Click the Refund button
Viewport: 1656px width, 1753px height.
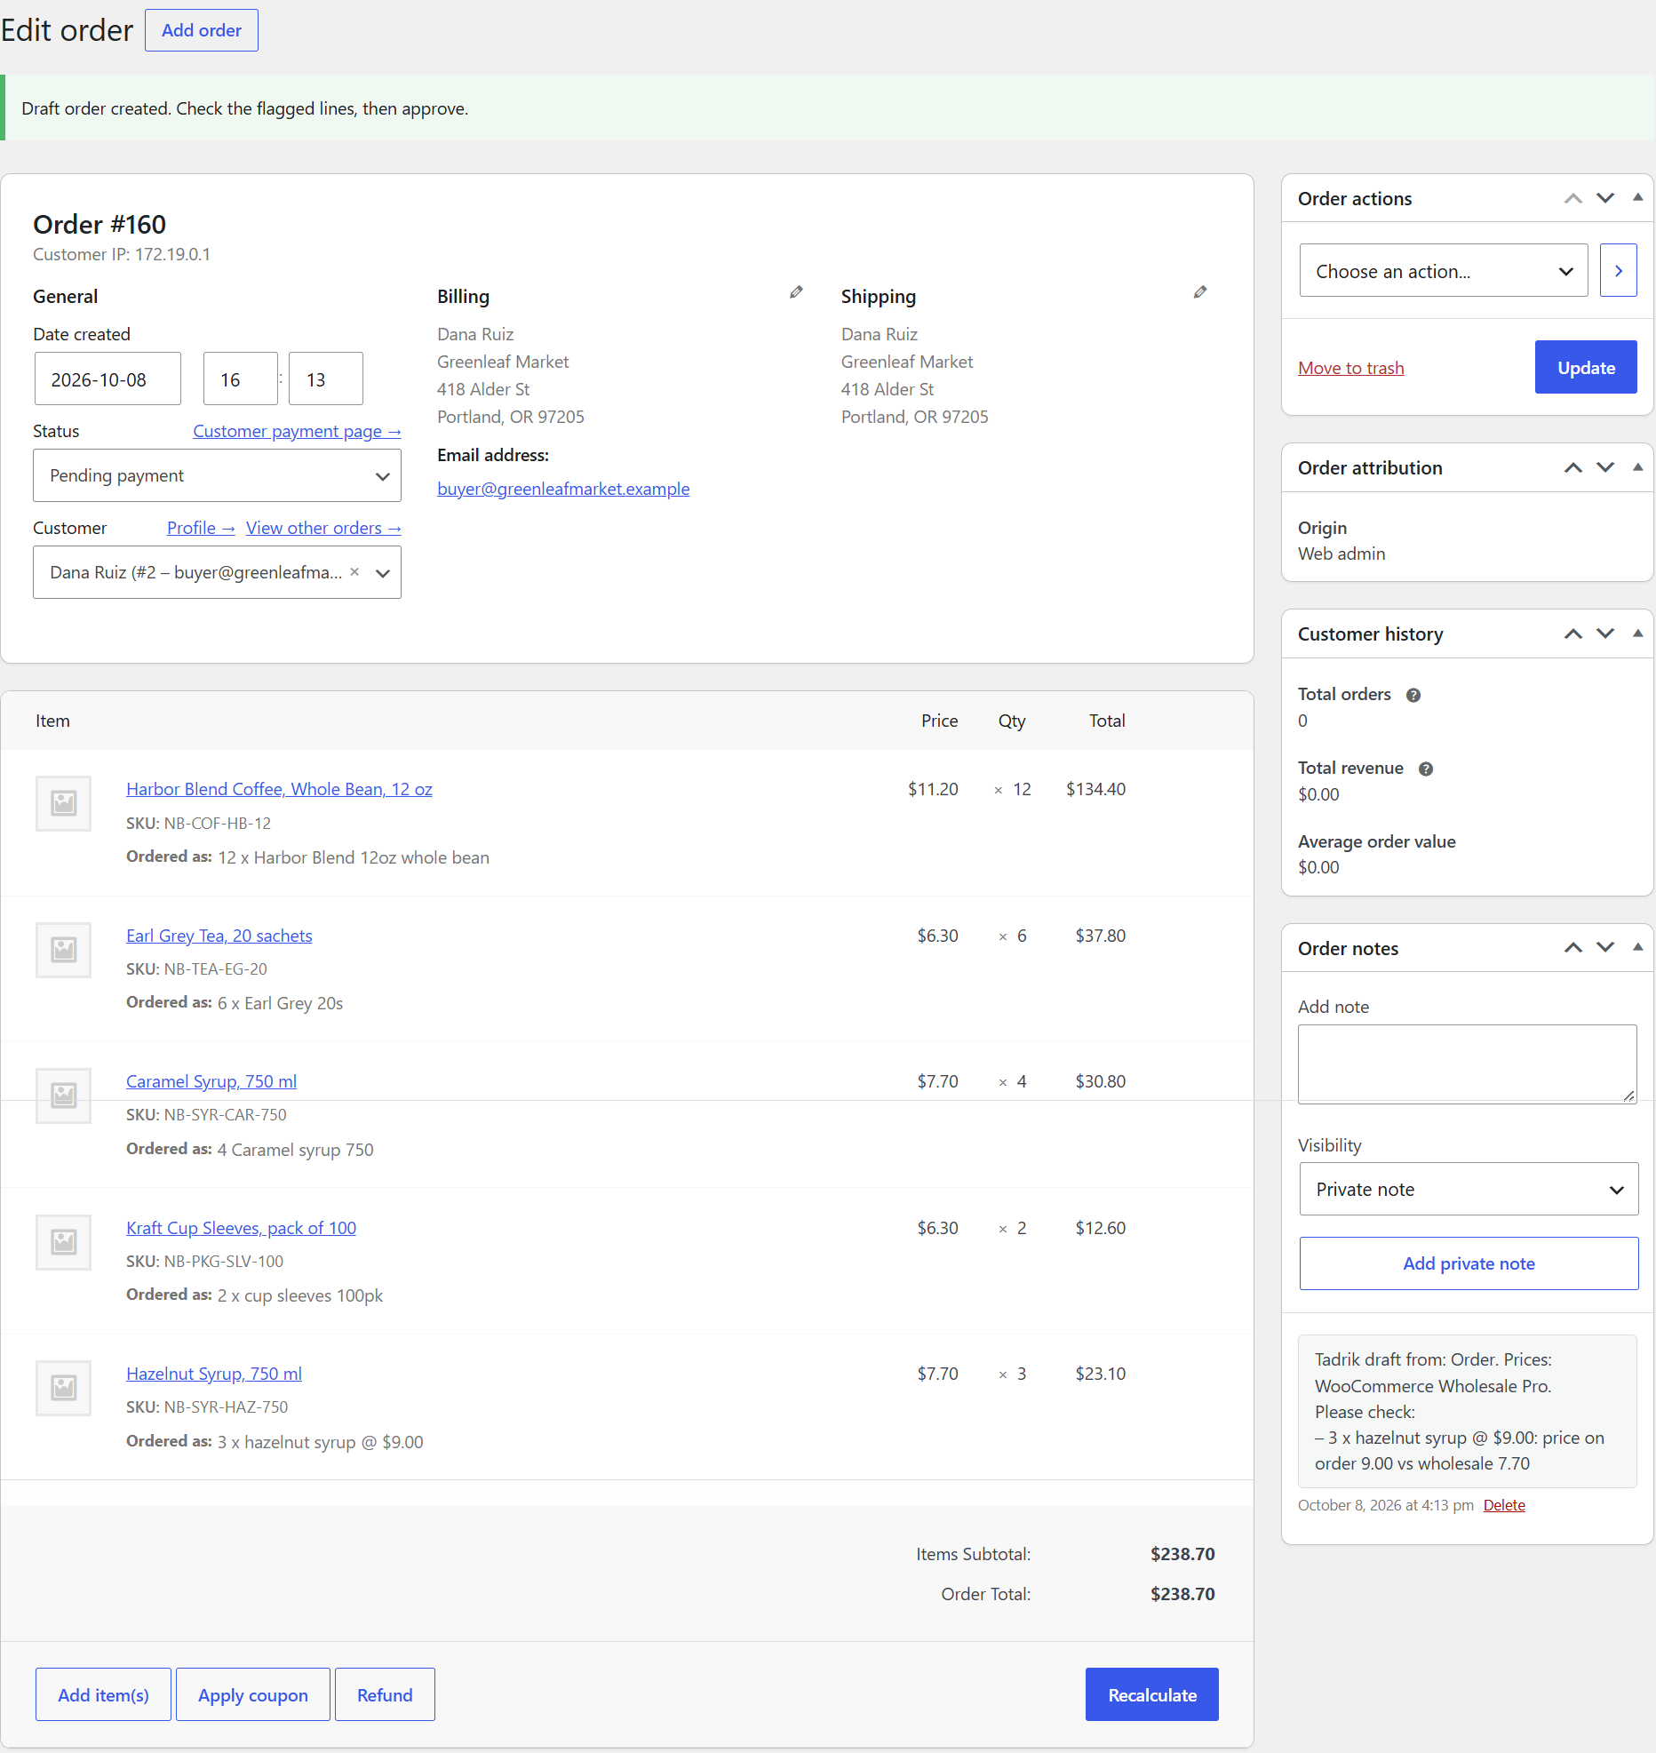[385, 1695]
